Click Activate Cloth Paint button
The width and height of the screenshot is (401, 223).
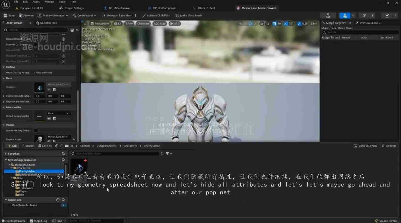[156, 16]
